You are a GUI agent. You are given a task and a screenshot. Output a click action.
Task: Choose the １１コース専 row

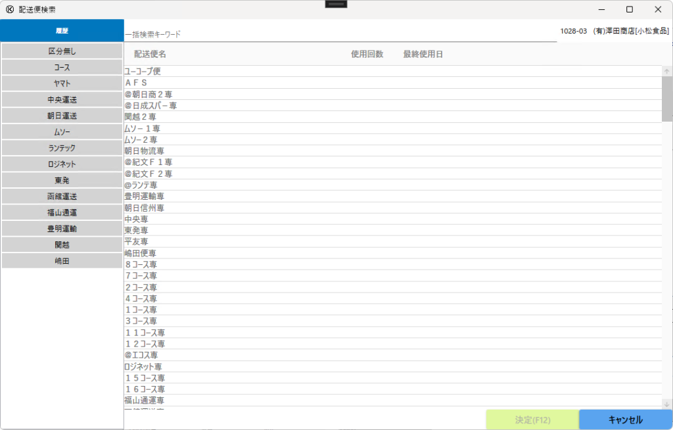click(393, 333)
